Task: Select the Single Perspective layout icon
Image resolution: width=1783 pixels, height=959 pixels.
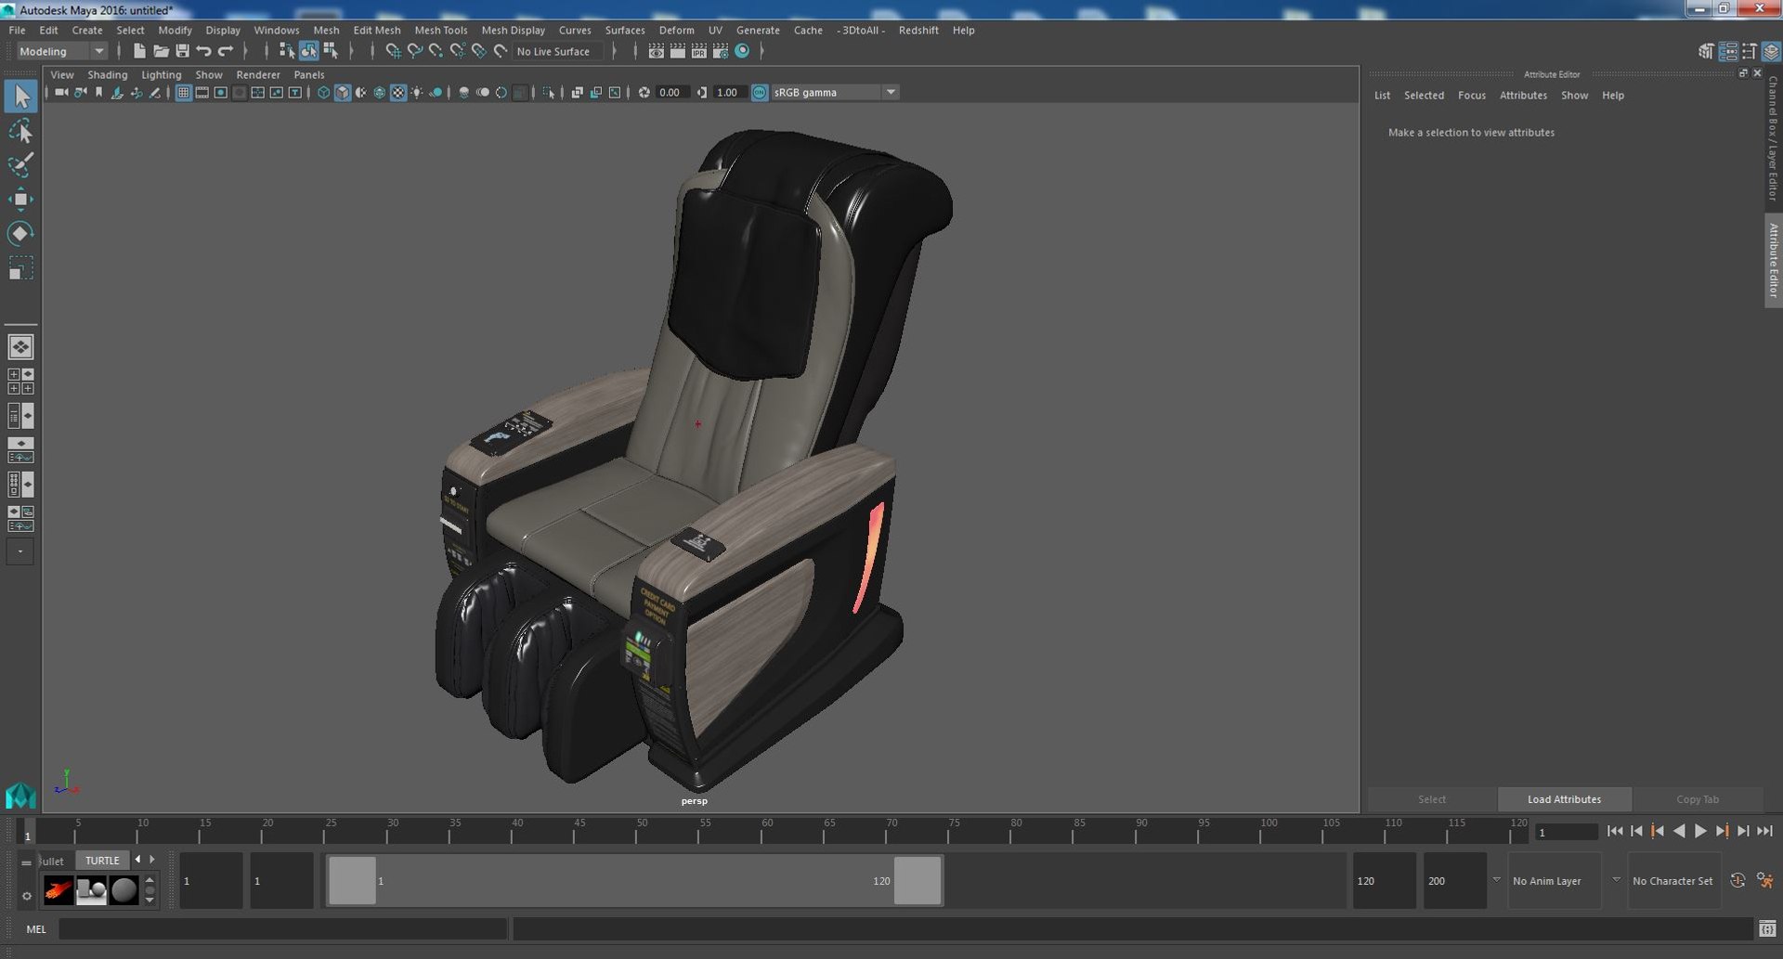Action: 20,347
